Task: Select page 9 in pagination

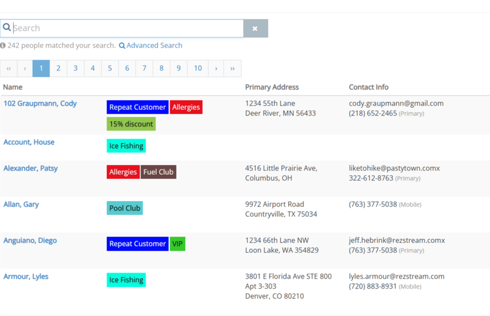Action: 179,68
